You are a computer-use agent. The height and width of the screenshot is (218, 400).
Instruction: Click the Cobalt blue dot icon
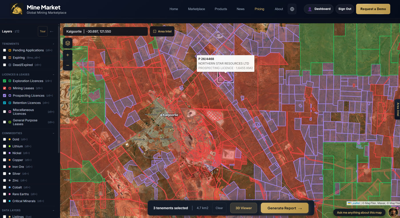coord(10,187)
